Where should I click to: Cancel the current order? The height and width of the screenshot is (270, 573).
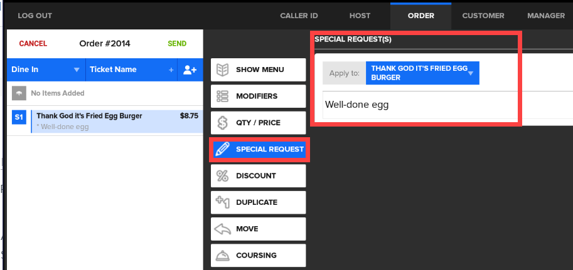coord(33,44)
